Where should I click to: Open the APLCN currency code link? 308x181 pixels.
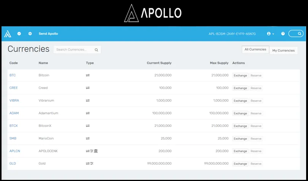coord(15,151)
